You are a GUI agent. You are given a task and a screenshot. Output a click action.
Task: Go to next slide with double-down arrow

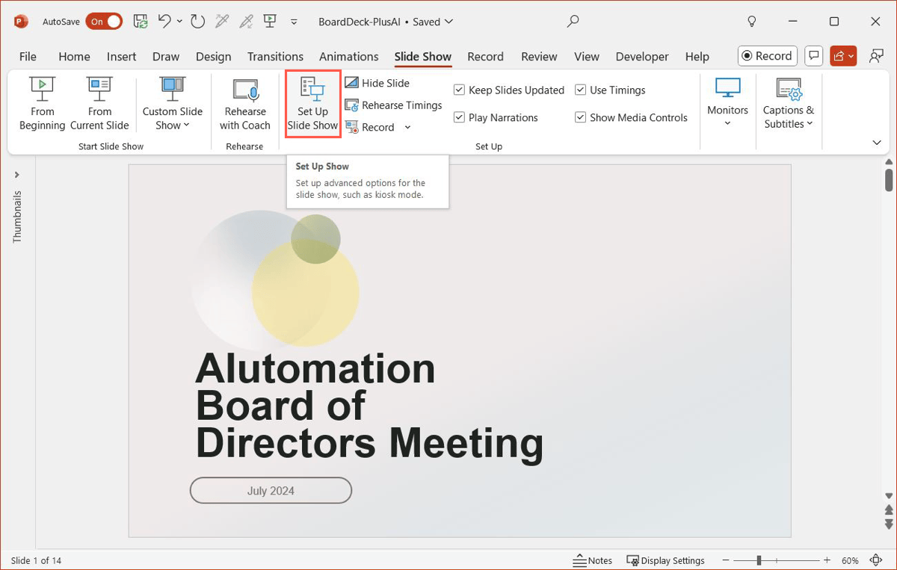tap(889, 523)
